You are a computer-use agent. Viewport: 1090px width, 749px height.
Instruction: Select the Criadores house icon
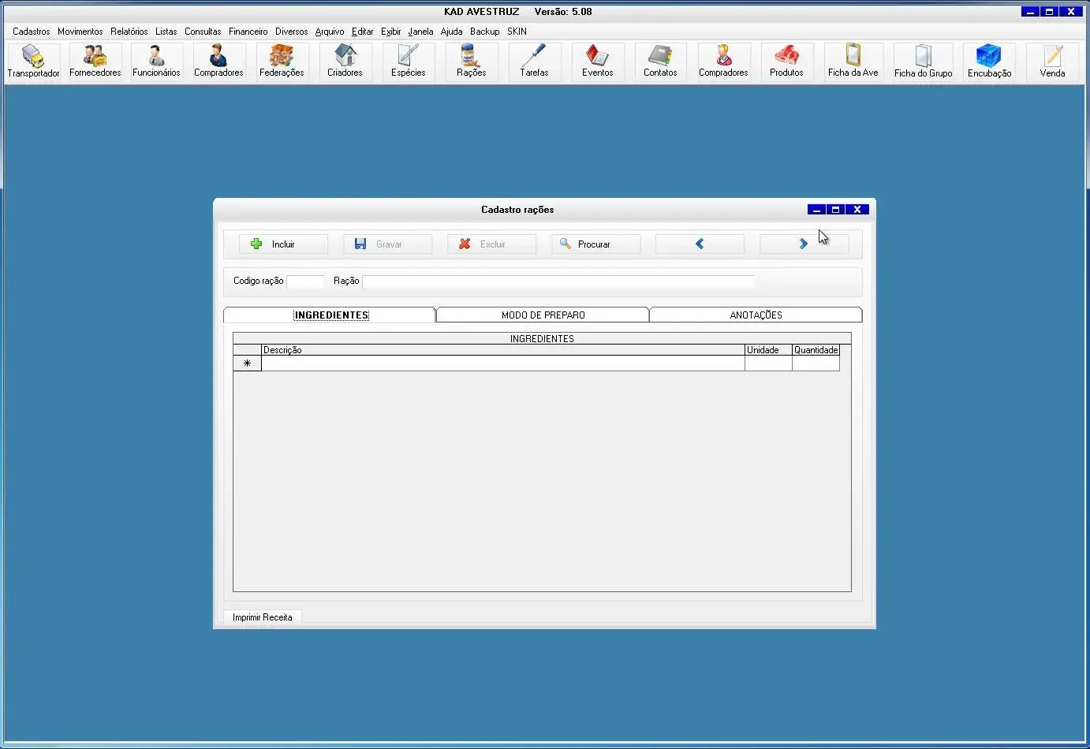345,61
